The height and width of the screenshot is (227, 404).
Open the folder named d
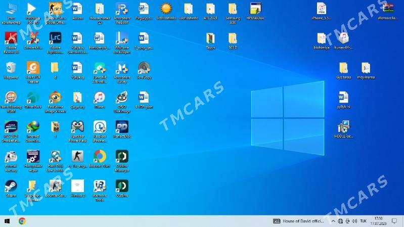point(55,70)
